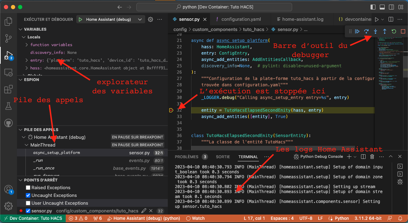Uncheck sensor.py breakpoint checkbox
This screenshot has width=408, height=223.
[28, 211]
